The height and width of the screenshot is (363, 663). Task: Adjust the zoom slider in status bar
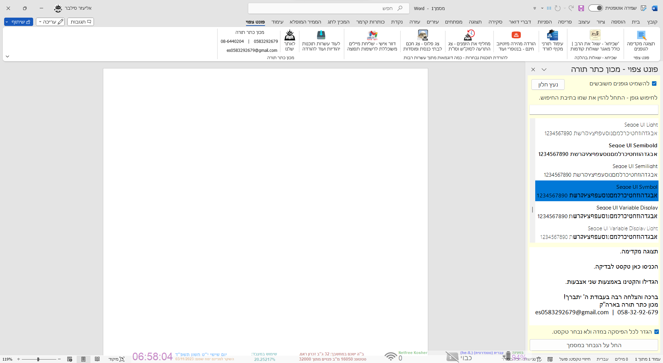(39, 359)
